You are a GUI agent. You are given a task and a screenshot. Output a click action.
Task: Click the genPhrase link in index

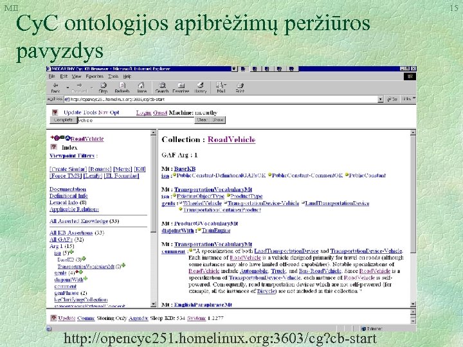[66, 293]
